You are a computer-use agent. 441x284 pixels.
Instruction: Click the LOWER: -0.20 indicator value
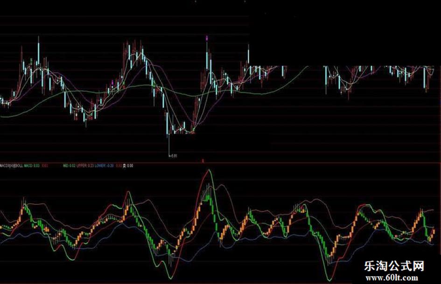104,166
